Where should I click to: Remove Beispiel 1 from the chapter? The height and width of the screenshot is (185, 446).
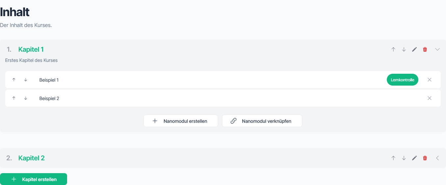430,80
